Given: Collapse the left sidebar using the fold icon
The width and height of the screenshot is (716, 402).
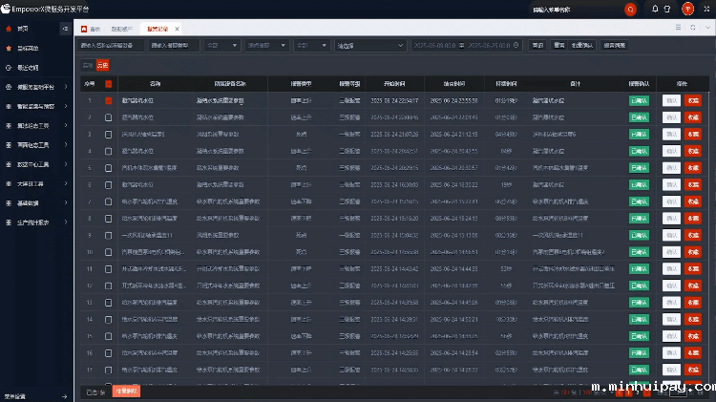Looking at the screenshot, I should [x=64, y=29].
